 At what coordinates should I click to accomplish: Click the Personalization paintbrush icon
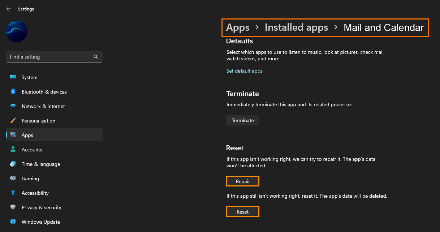click(13, 121)
